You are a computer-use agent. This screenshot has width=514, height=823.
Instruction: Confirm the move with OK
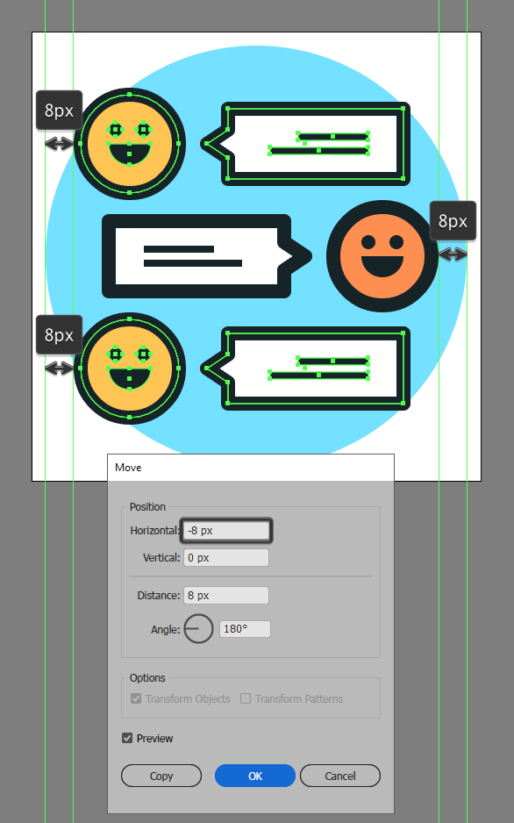(x=255, y=776)
